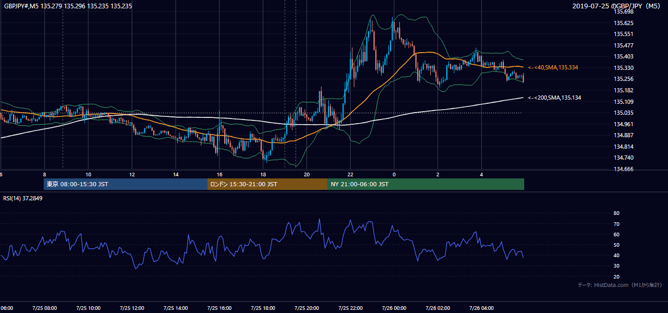Click hour tick 14 under the price chart

point(176,175)
